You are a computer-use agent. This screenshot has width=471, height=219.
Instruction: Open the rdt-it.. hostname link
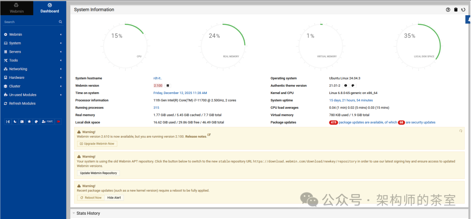[158, 78]
